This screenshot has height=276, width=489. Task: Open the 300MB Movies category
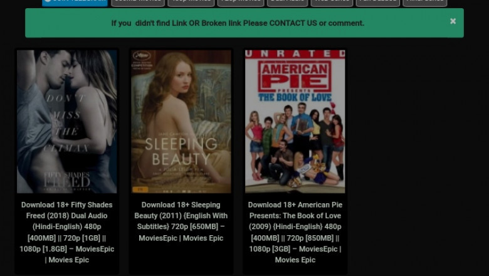[x=138, y=2]
